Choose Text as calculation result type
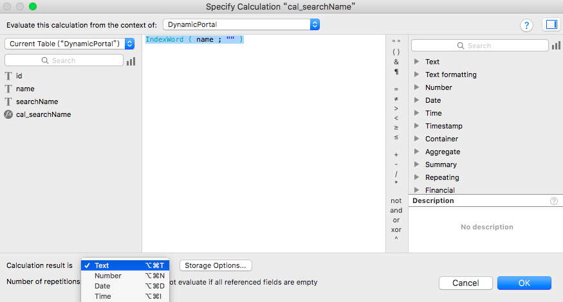Viewport: 563px width, 302px height. [125, 265]
